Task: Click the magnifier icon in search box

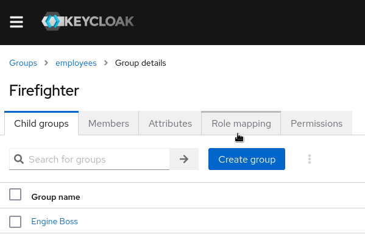Action: point(19,159)
